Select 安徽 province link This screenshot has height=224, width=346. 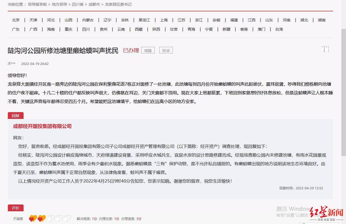coord(216,20)
